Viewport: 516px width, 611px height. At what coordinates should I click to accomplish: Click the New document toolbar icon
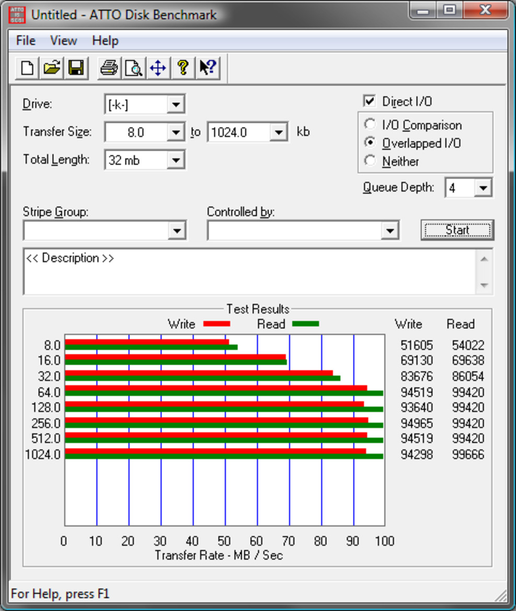click(x=27, y=68)
